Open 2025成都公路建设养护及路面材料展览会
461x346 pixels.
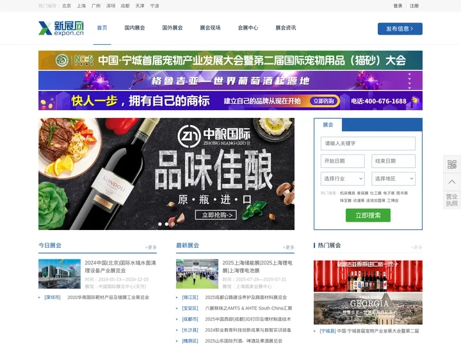[x=246, y=297]
